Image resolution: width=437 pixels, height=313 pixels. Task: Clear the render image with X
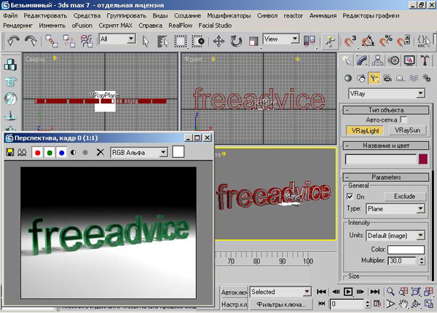pos(100,152)
